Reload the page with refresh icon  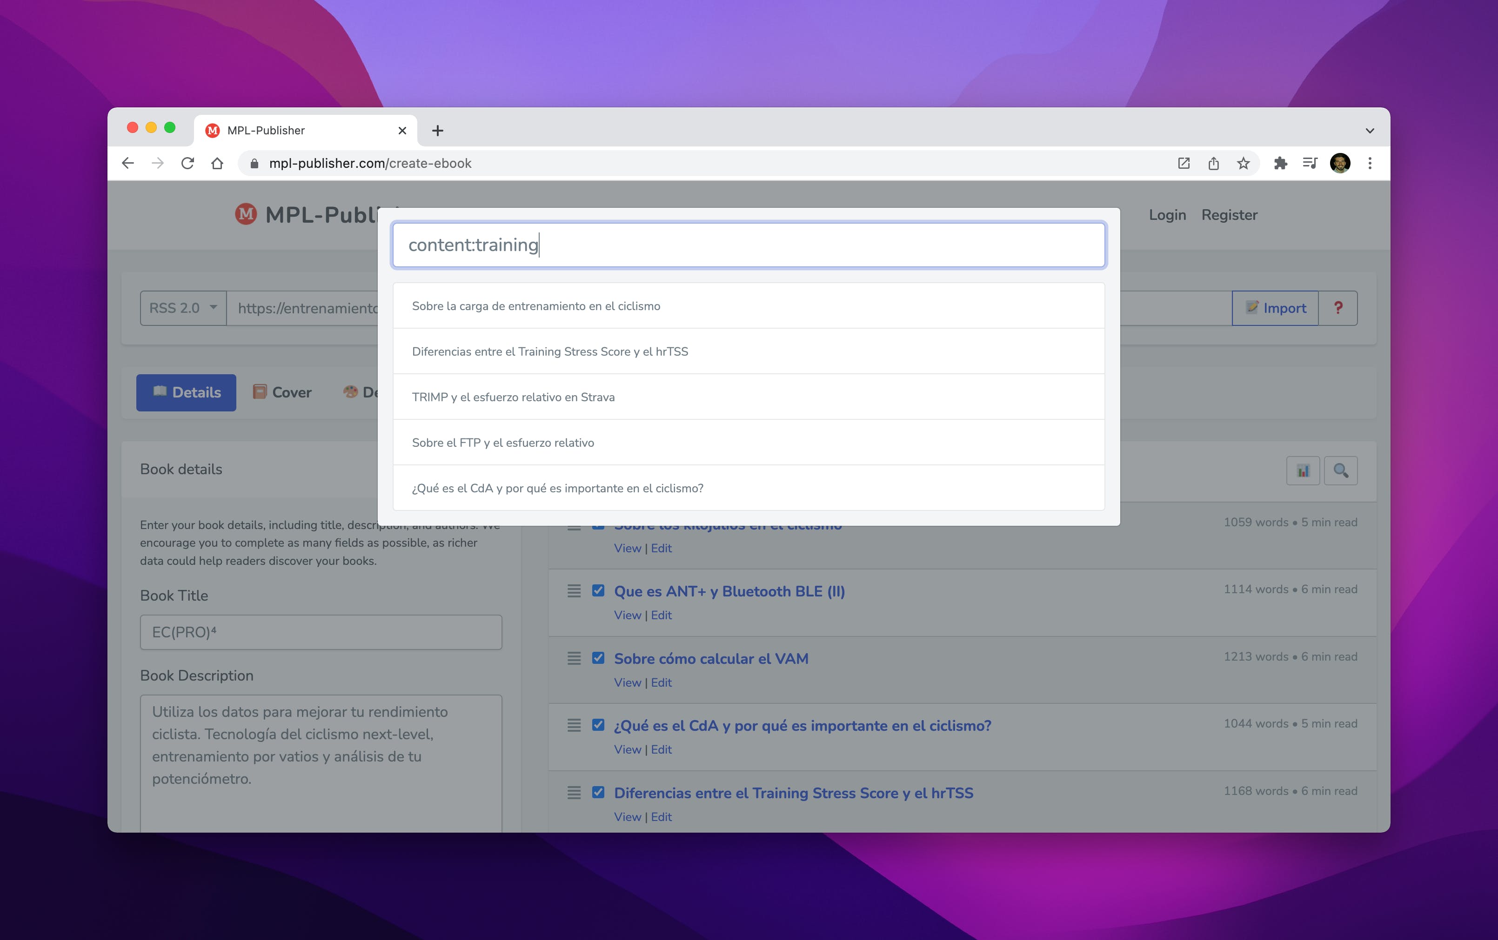[x=187, y=164]
